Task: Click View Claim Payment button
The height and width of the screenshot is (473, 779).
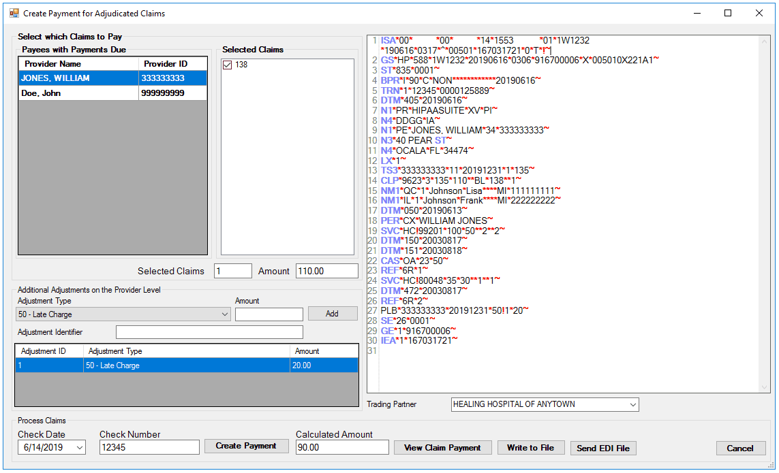Action: coord(442,448)
